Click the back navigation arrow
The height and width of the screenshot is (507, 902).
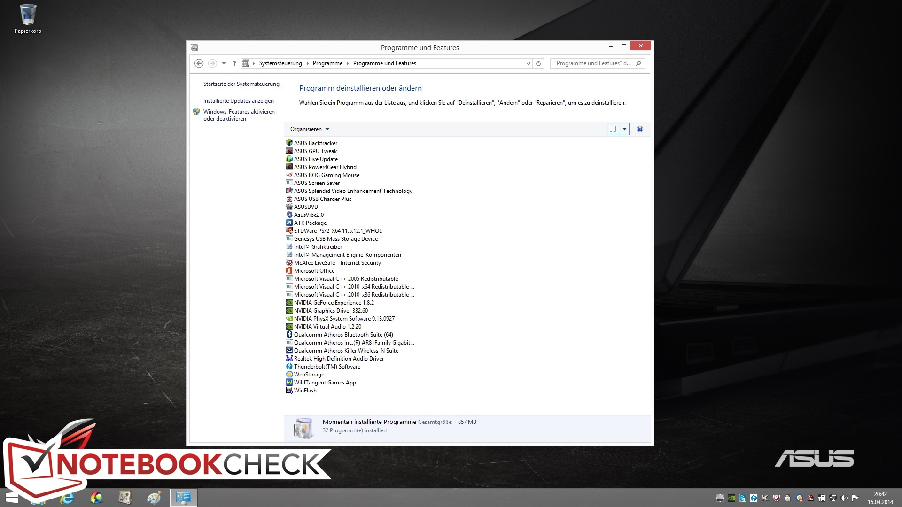(199, 63)
